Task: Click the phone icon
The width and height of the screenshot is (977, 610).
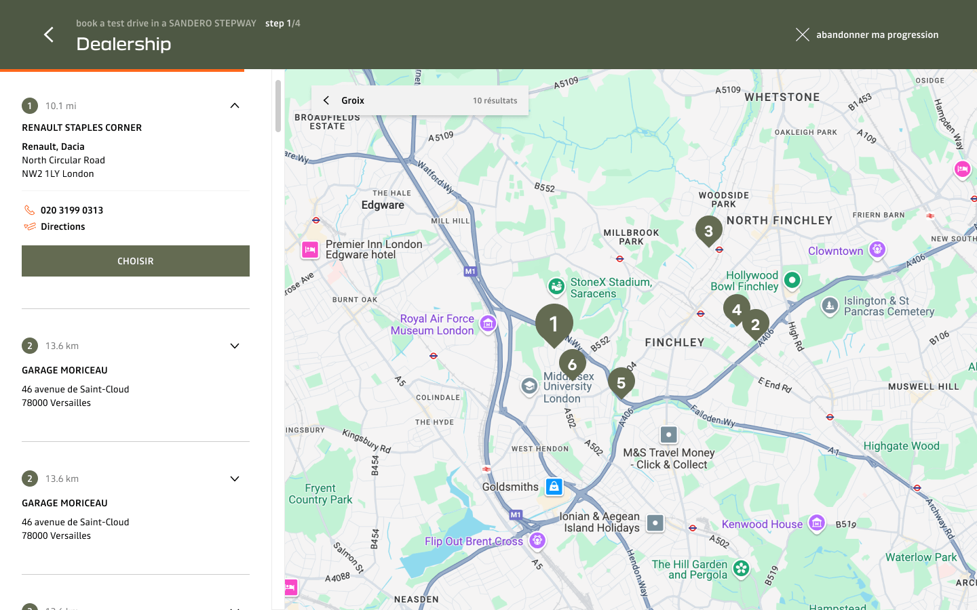Action: pyautogui.click(x=29, y=210)
